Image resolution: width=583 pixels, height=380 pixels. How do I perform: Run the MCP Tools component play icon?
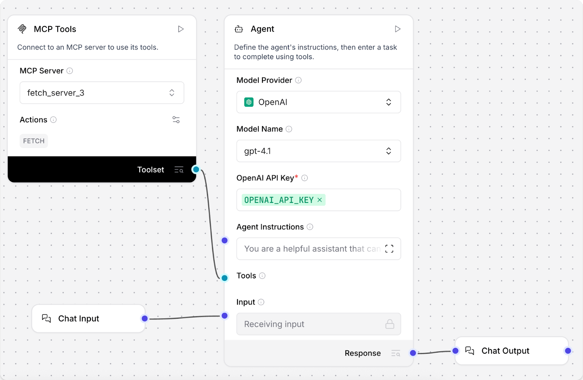[181, 29]
